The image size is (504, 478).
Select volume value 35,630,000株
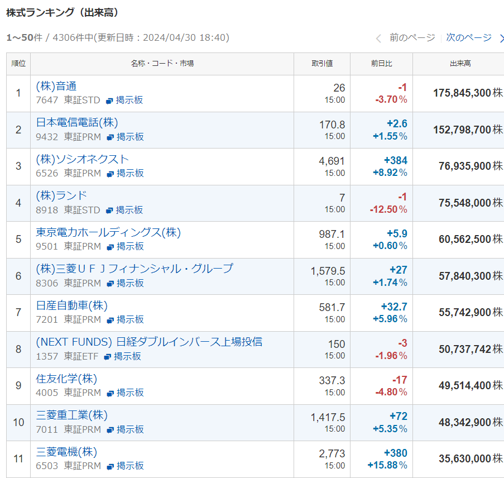[x=471, y=458]
